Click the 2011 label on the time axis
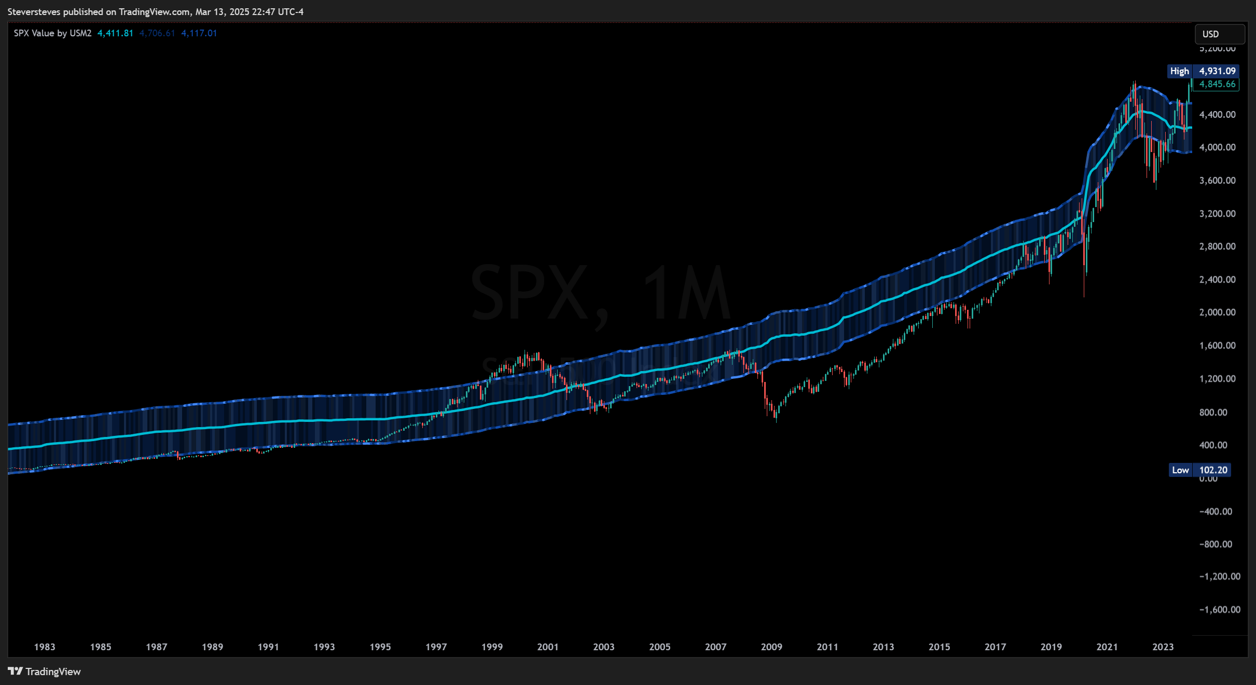Viewport: 1256px width, 685px height. click(827, 647)
